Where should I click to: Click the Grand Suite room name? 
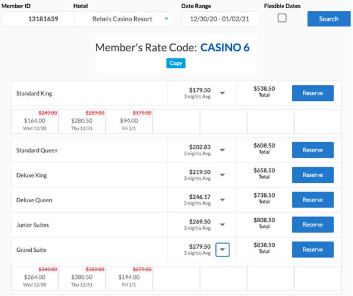point(31,250)
